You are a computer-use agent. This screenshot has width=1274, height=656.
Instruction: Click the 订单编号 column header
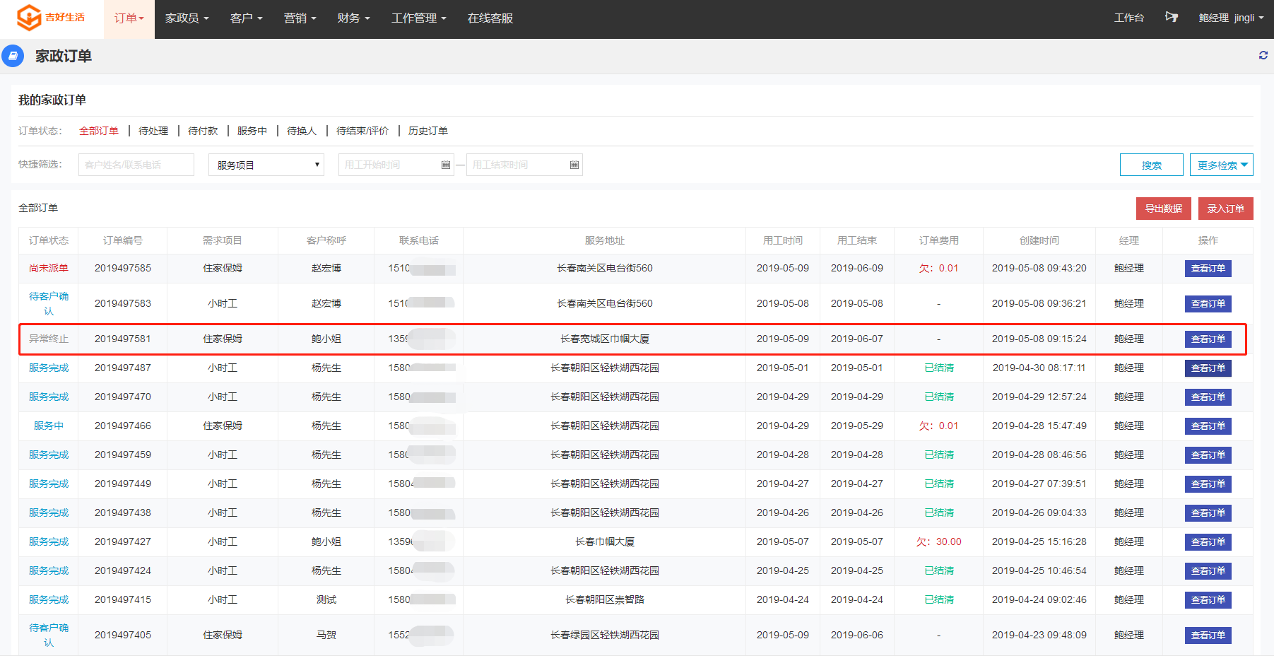pyautogui.click(x=123, y=240)
